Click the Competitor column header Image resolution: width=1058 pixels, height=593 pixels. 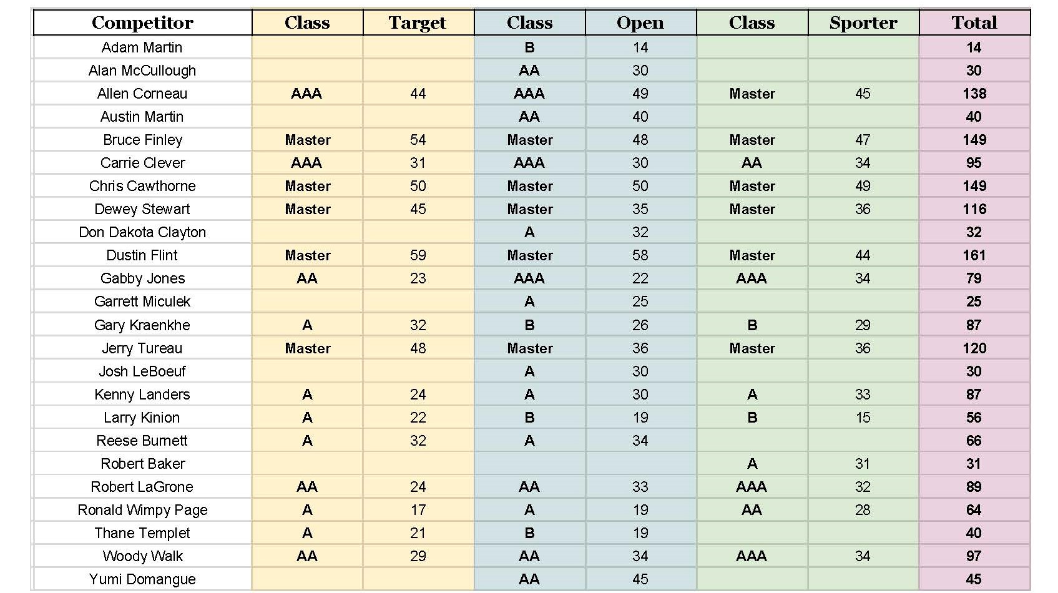142,23
